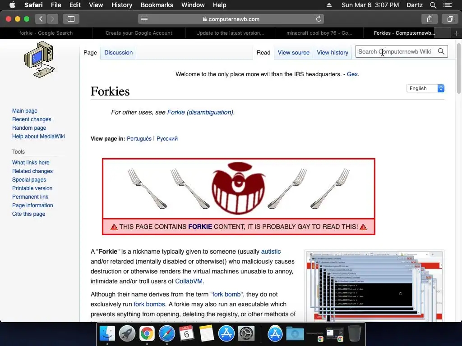Open Reader view icon in address bar
This screenshot has height=346, width=462.
pos(144,19)
